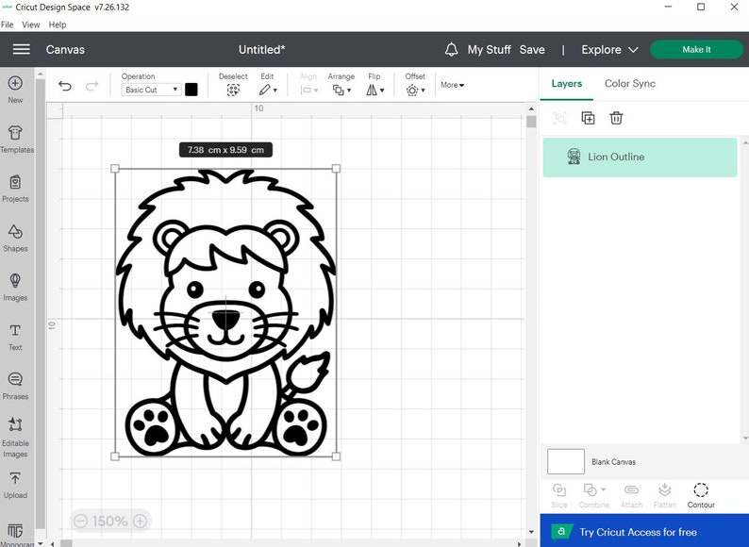Image resolution: width=749 pixels, height=547 pixels.
Task: Click the Deselect icon
Action: [233, 90]
